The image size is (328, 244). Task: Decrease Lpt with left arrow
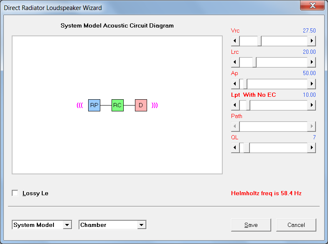click(x=235, y=105)
